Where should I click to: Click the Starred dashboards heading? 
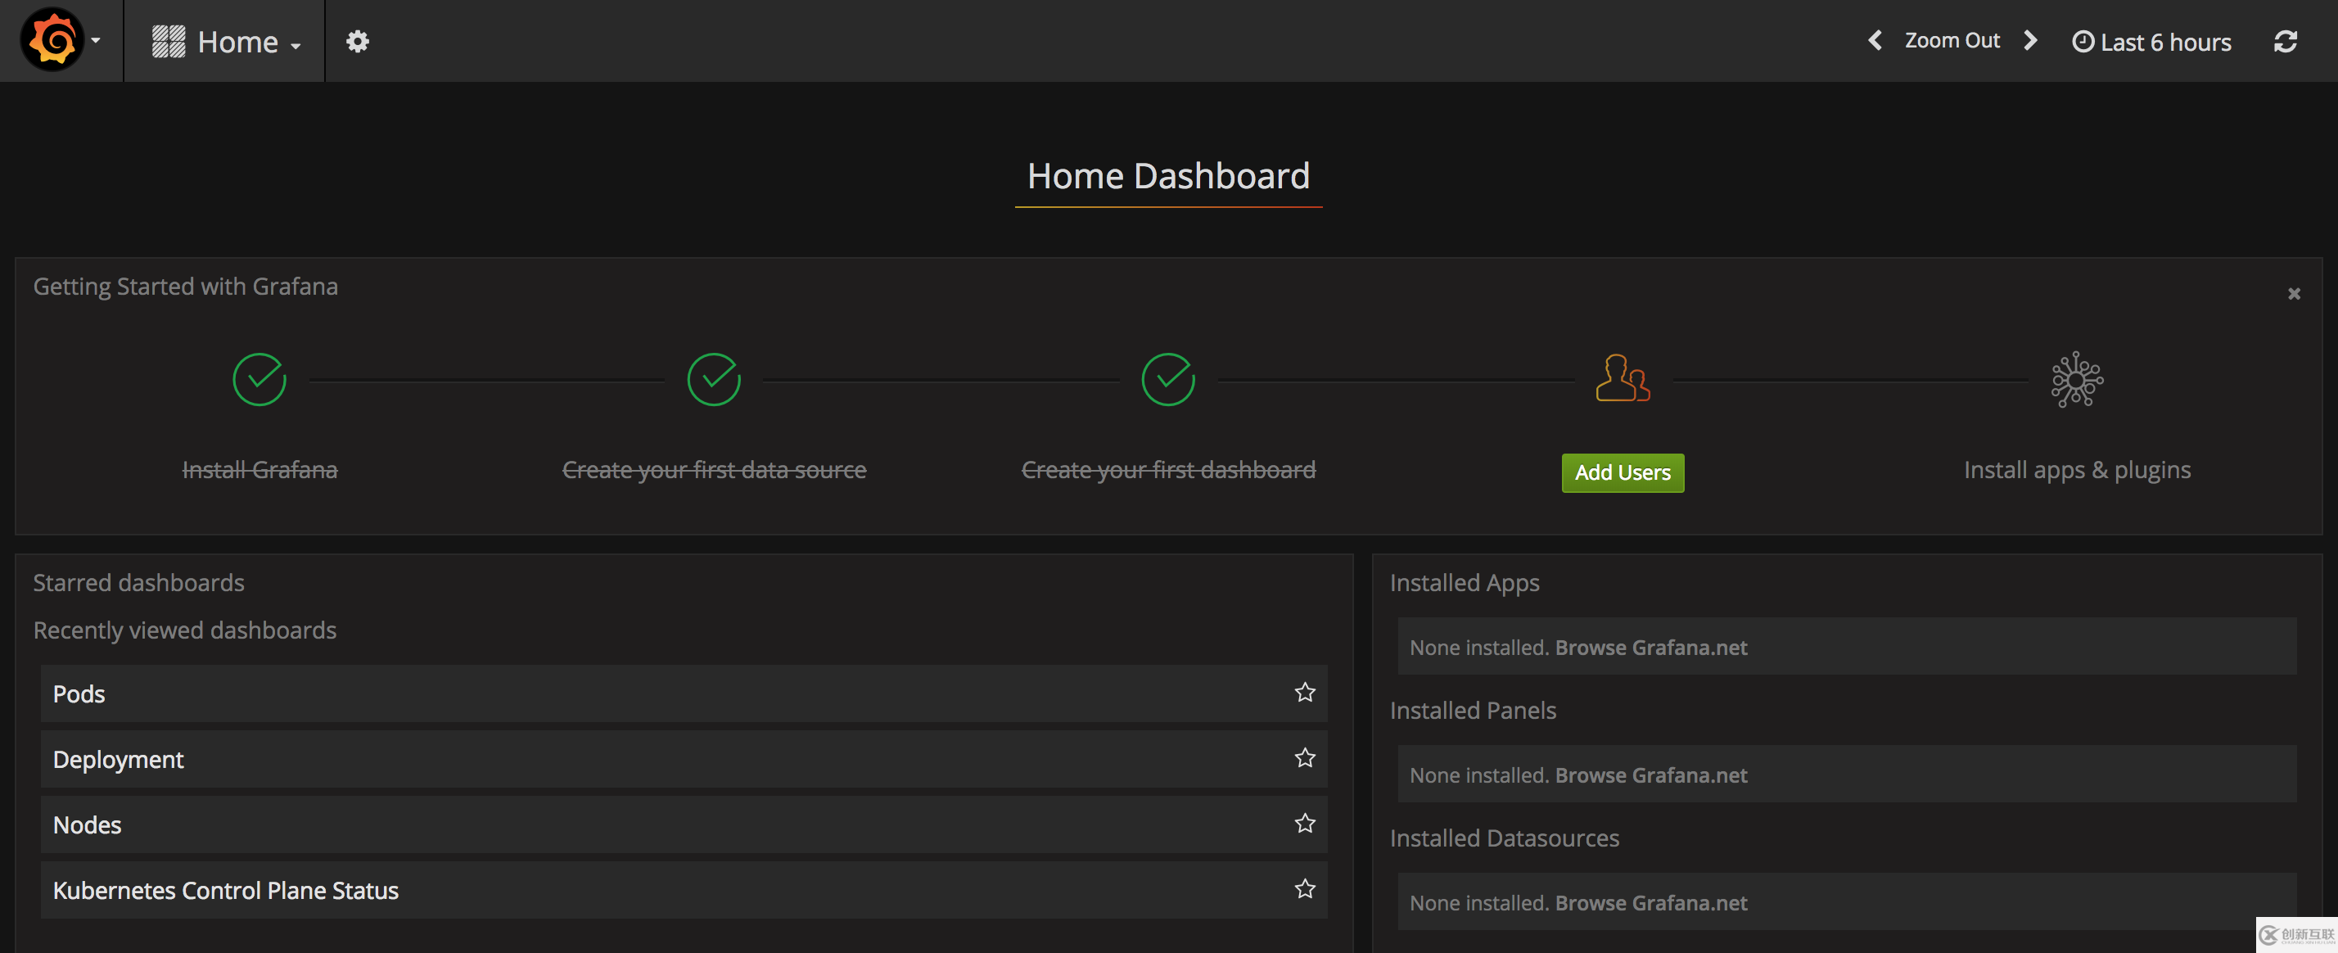(139, 583)
